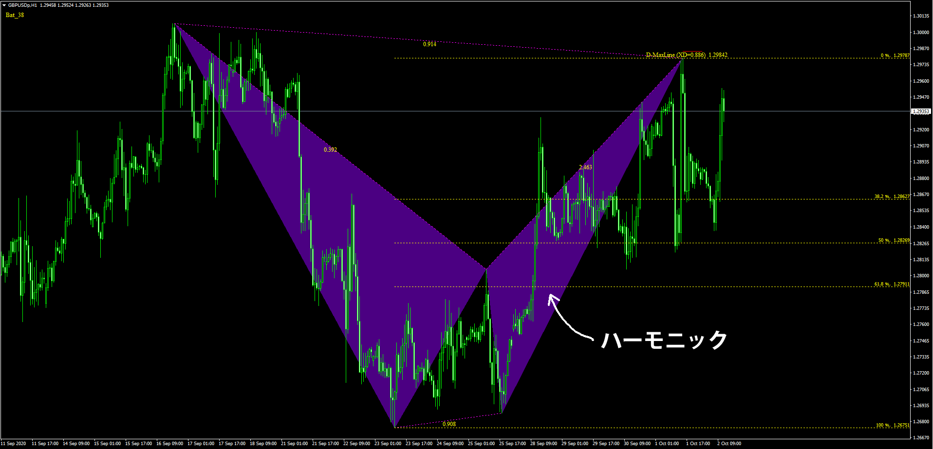
Task: Click 1.29070 on the price axis
Action: tap(921, 146)
